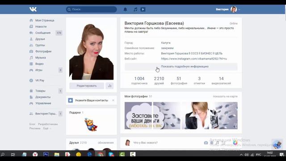Click the Редактировать button
The width and height of the screenshot is (286, 161).
[87, 86]
